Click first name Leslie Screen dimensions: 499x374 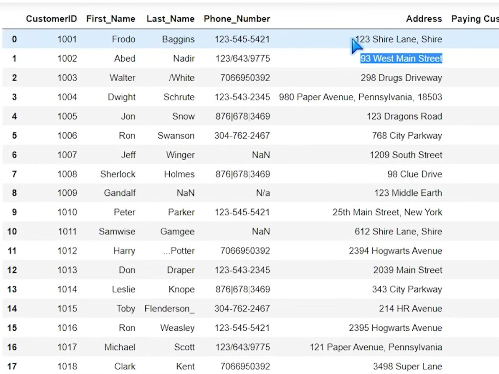pos(123,289)
